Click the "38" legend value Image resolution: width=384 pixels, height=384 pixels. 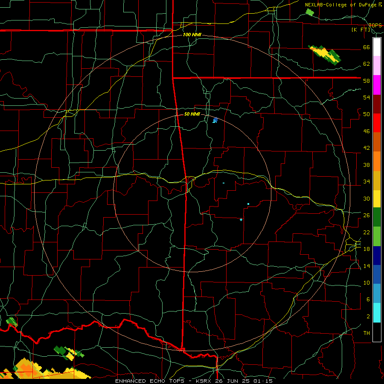click(367, 165)
